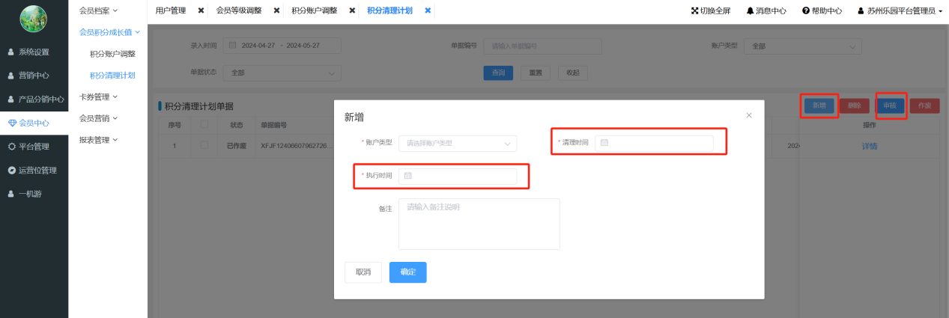Open 积分清理计划 submenu item
The width and height of the screenshot is (949, 318).
click(x=112, y=75)
